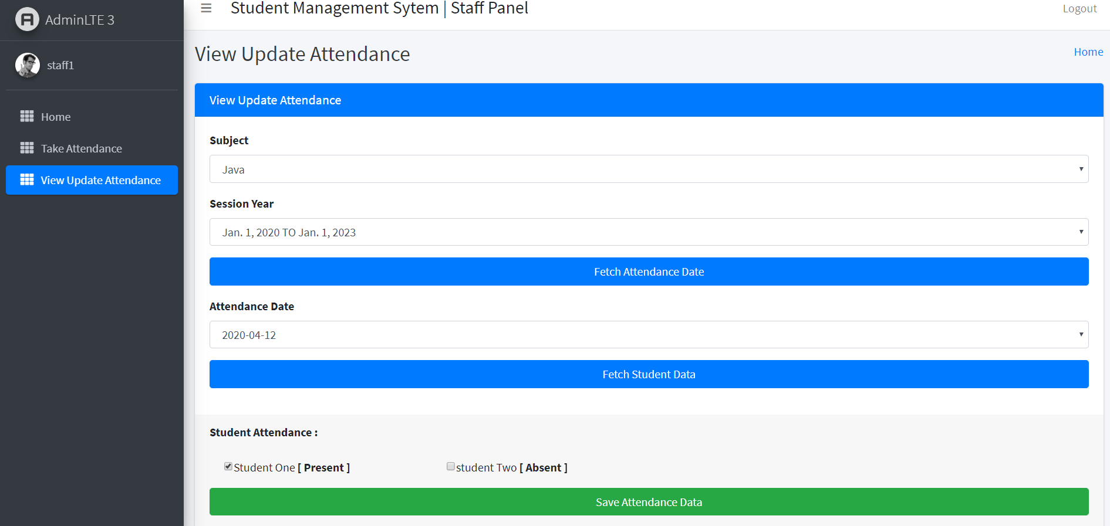This screenshot has width=1110, height=526.
Task: Click the View Update Attendance grid icon
Action: [x=27, y=179]
